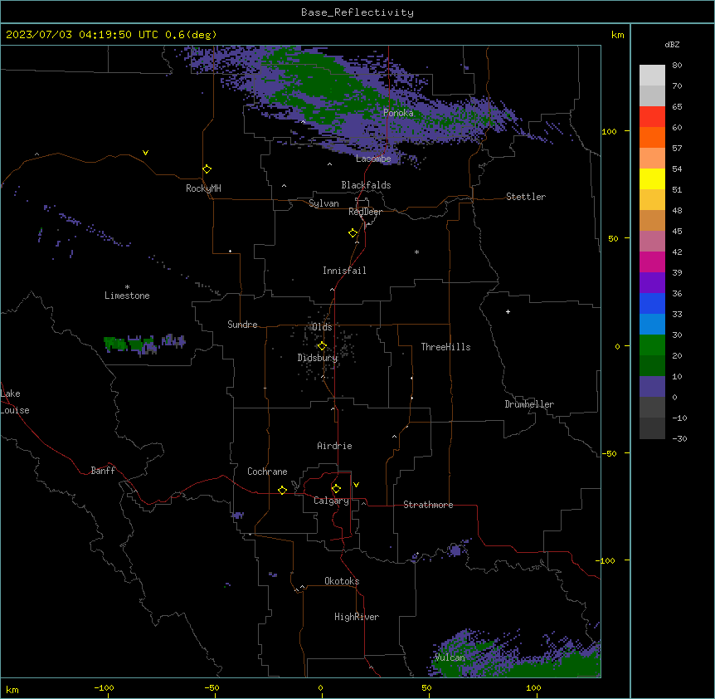Screen dimensions: 715x699
Task: Click yellow diamond marker above Calgary label
Action: [336, 489]
